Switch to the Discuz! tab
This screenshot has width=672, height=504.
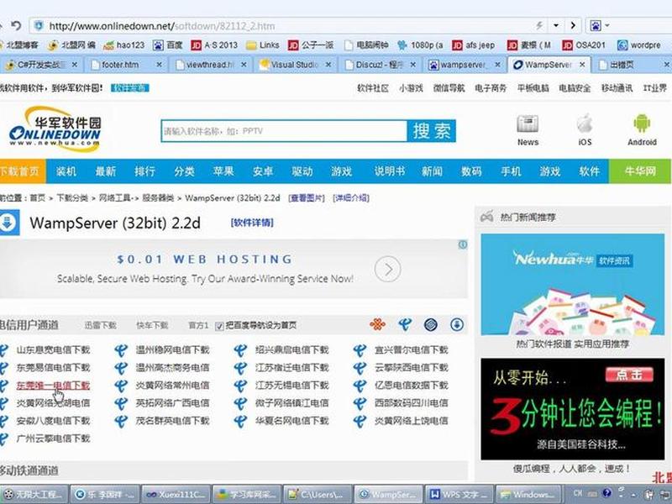point(380,65)
